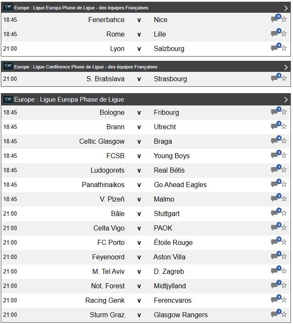293x324 pixels.
Task: Open Europe : Ligue Europa Phase de Ligue header
Action: tap(69, 99)
